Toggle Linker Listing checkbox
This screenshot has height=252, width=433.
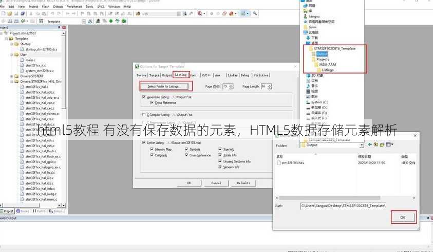pos(144,142)
